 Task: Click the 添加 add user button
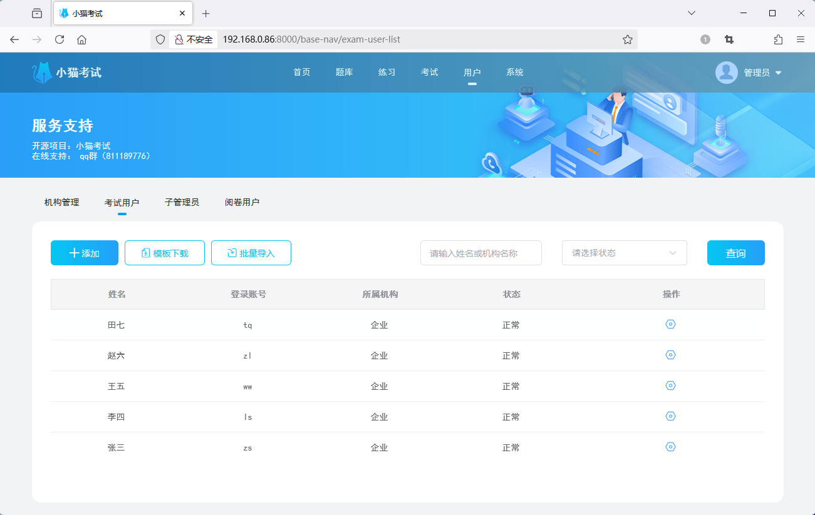tap(84, 253)
